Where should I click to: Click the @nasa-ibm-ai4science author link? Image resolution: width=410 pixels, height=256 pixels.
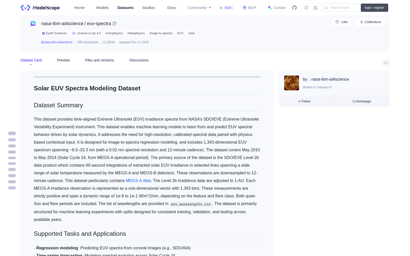coord(57,42)
